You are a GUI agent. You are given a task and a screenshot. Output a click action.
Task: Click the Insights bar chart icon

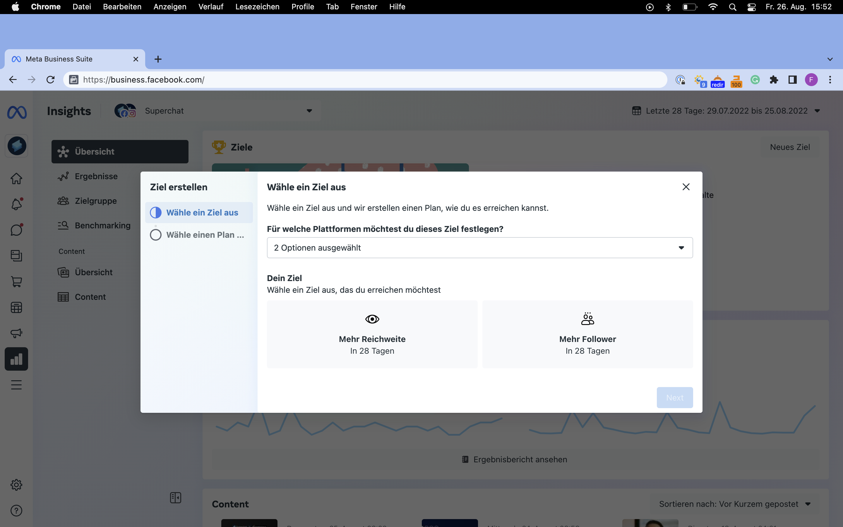coord(16,359)
